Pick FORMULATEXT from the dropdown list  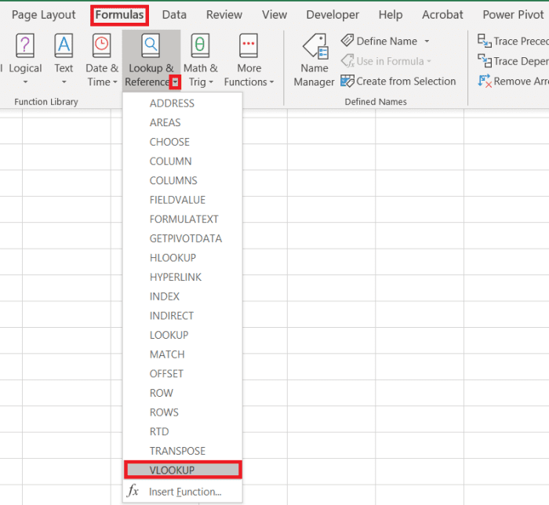pos(183,219)
